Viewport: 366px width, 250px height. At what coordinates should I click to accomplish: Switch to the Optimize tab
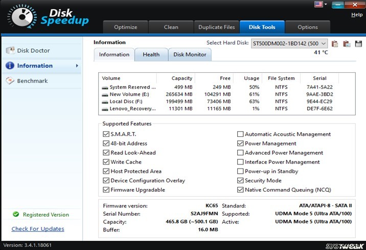126,27
